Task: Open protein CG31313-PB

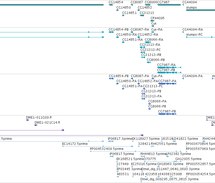Action: tap(151, 91)
